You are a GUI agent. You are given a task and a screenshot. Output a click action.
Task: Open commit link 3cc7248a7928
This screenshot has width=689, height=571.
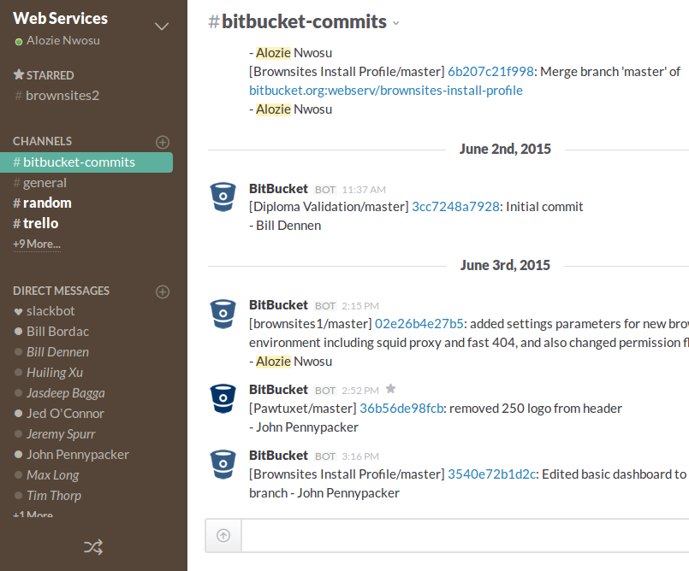click(x=455, y=207)
